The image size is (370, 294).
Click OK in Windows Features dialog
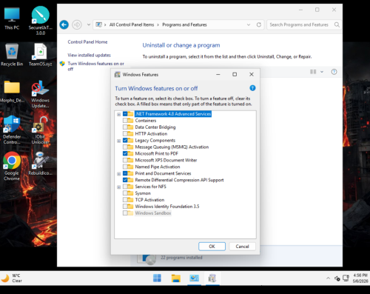[212, 247]
